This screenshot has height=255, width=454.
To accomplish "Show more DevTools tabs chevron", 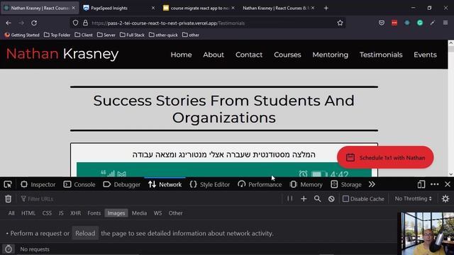I will (372, 184).
